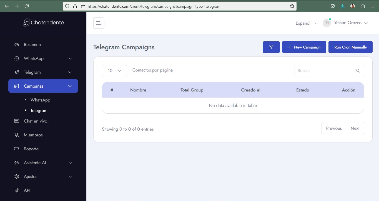Select Telegram under Campañas
Viewport: 379px width, 201px height.
39,111
